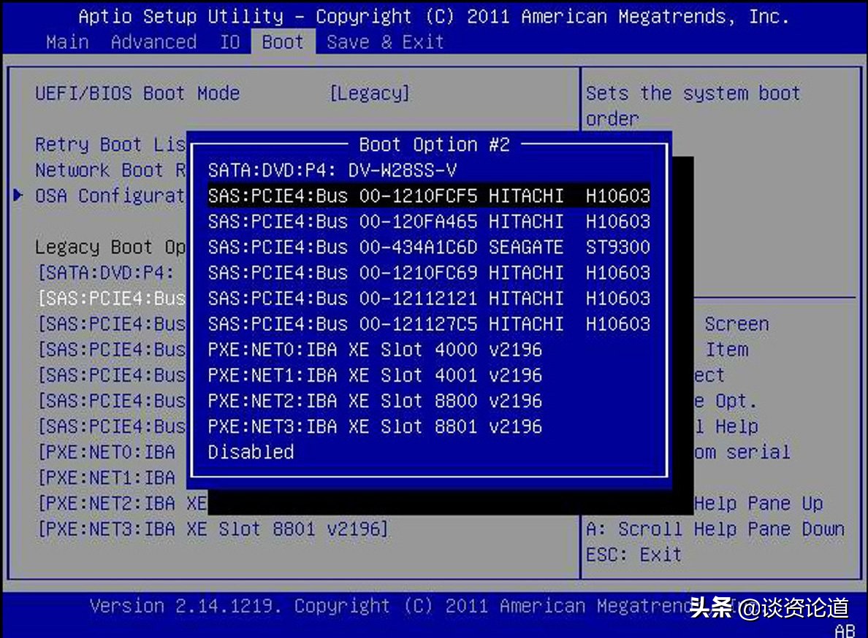Click the Version 2.14.1219 footer text

point(186,606)
